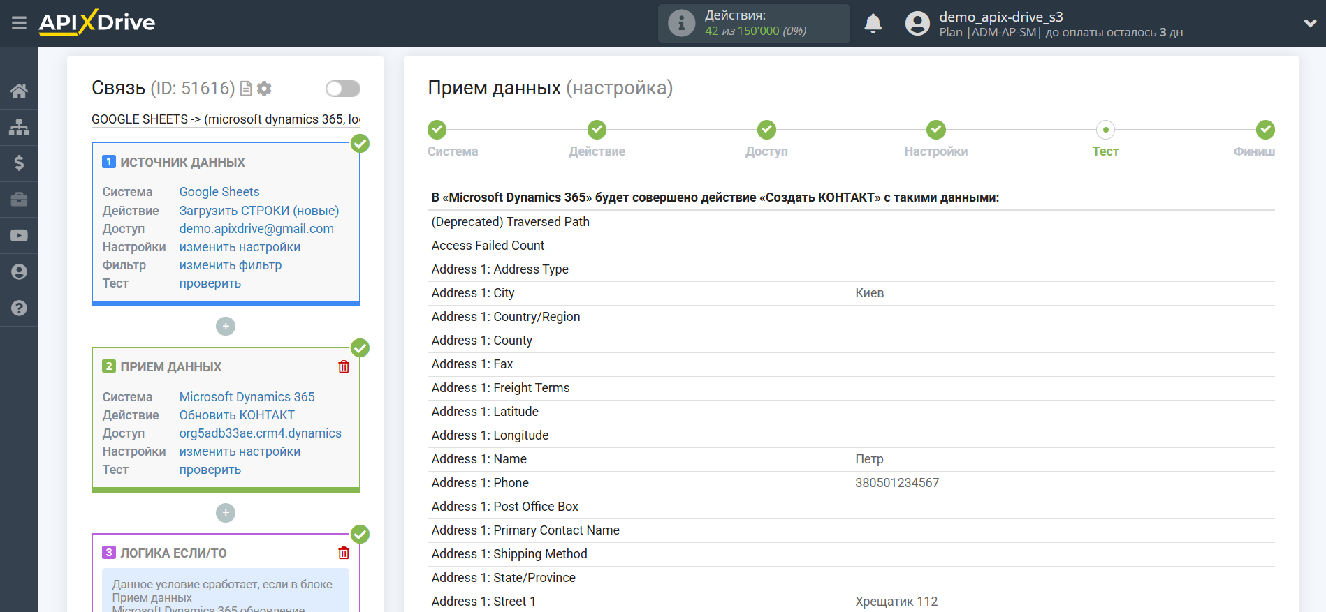The image size is (1326, 612).
Task: Click проверить in Источник данных block
Action: pyautogui.click(x=210, y=283)
